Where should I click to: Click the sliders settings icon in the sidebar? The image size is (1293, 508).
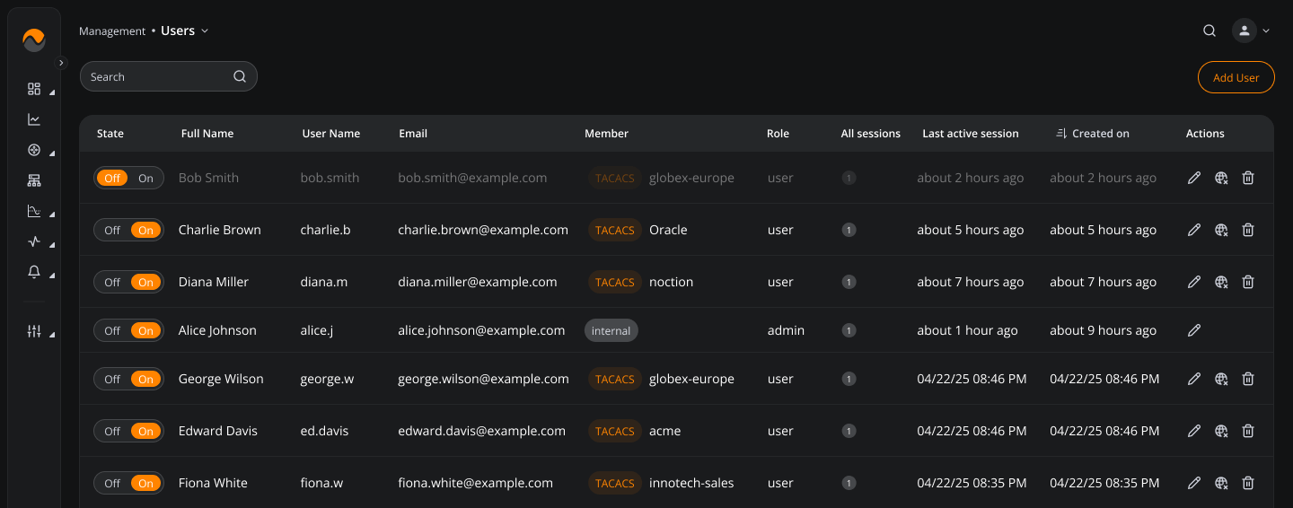34,331
